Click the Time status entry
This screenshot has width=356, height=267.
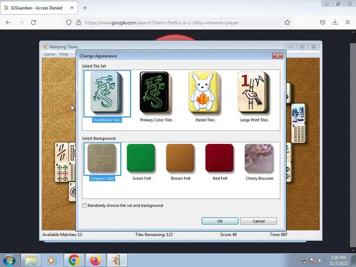pyautogui.click(x=278, y=235)
